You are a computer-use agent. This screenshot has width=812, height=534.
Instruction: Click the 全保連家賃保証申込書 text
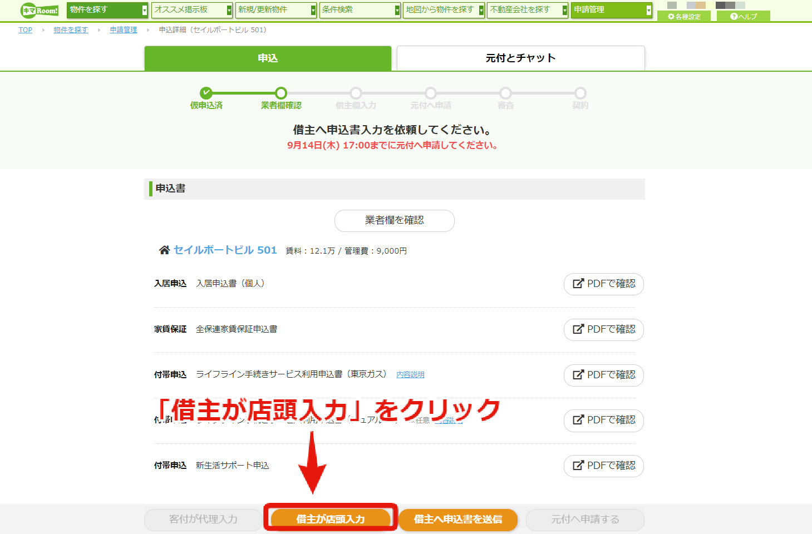[x=237, y=329]
